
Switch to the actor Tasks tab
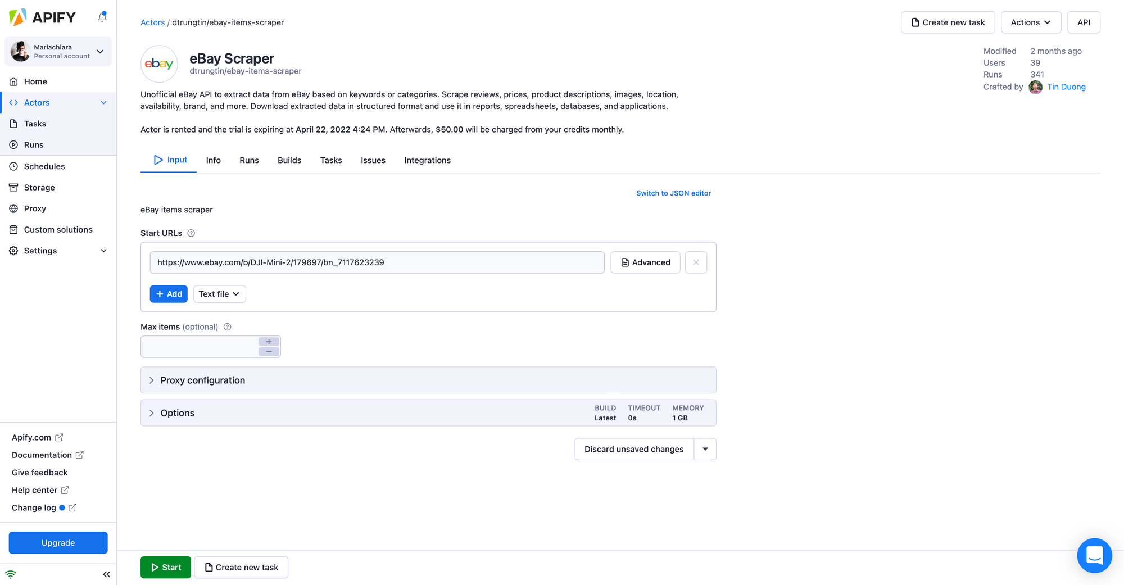[331, 160]
